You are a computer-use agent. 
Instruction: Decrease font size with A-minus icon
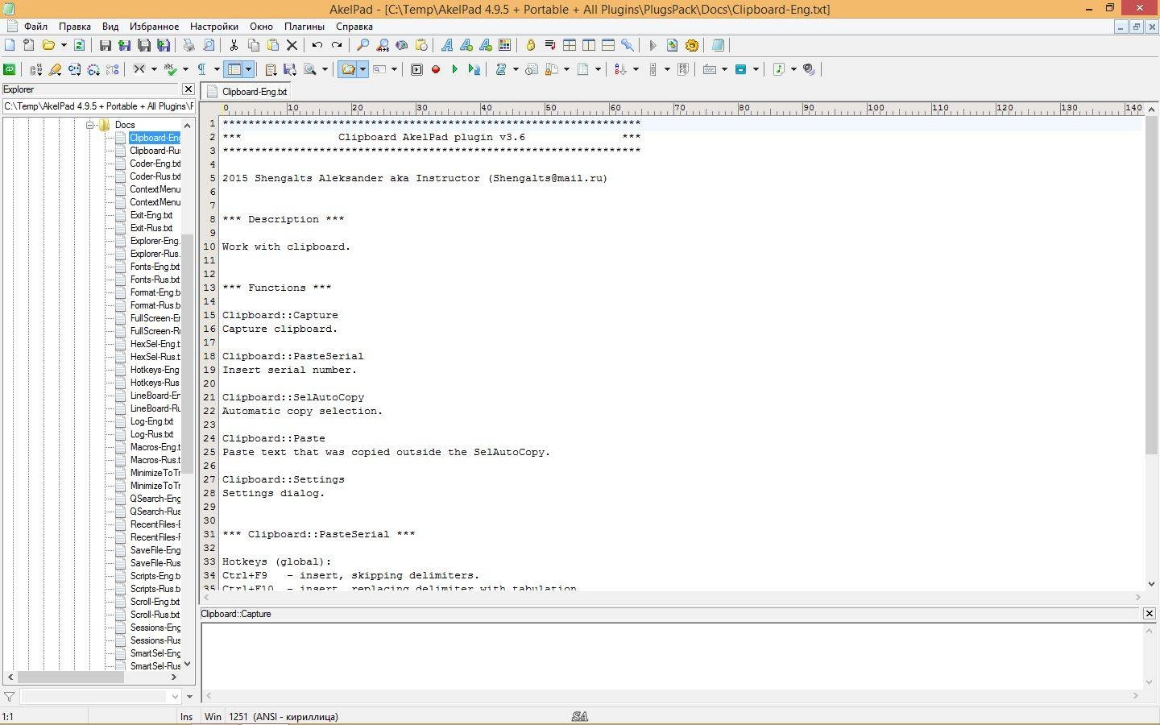pos(486,45)
